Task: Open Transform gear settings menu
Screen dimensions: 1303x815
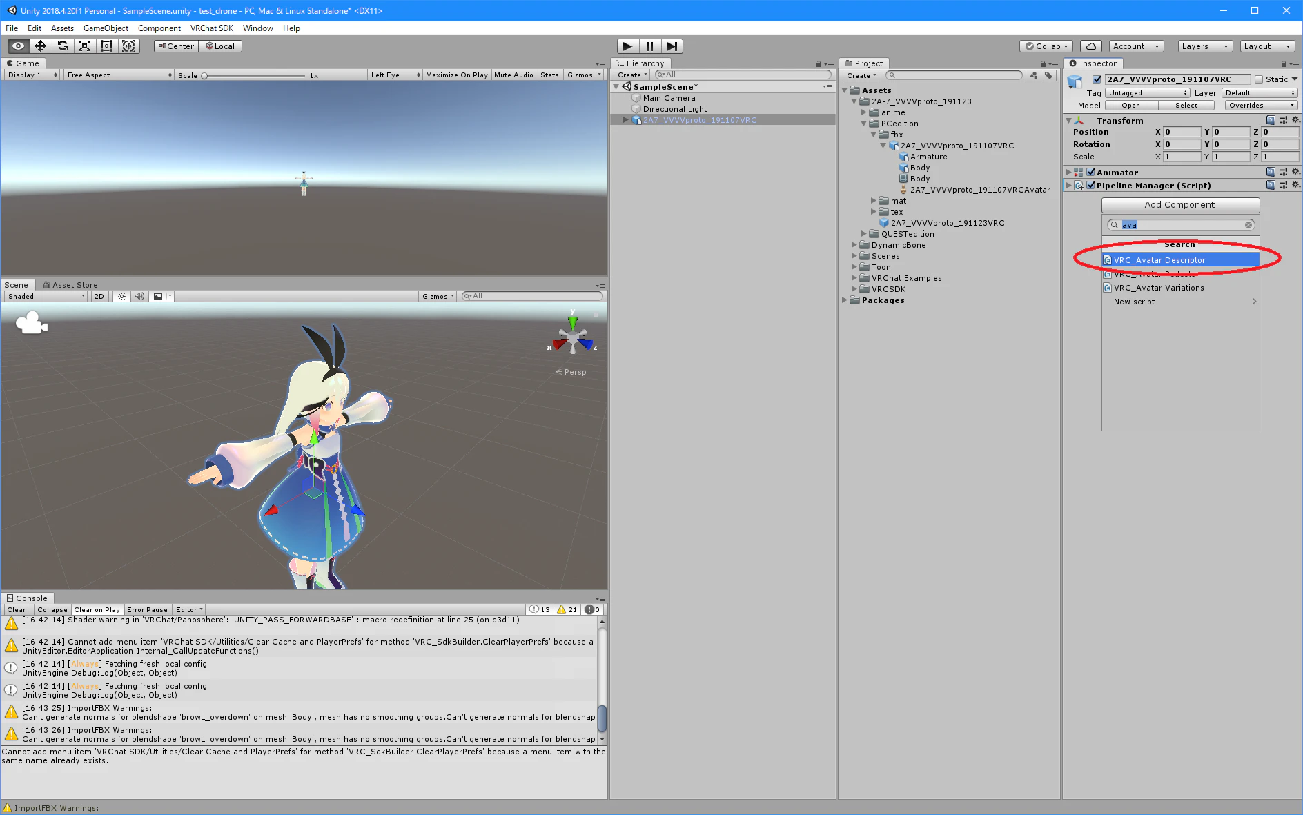Action: (1296, 120)
